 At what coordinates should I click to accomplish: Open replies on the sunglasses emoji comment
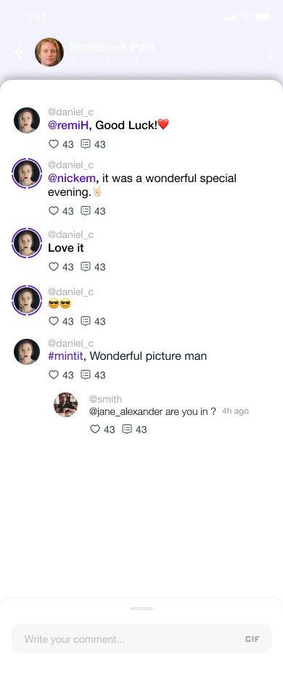click(x=86, y=321)
